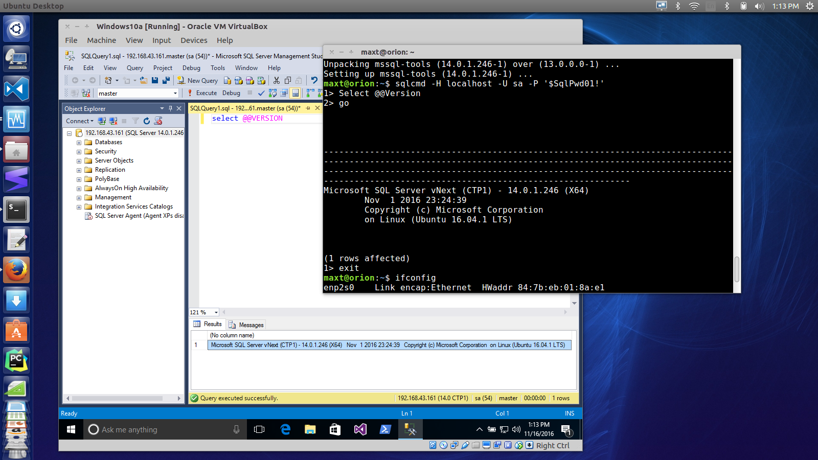Open the Connect dropdown in Object Explorer
Viewport: 818px width, 460px height.
[80, 121]
